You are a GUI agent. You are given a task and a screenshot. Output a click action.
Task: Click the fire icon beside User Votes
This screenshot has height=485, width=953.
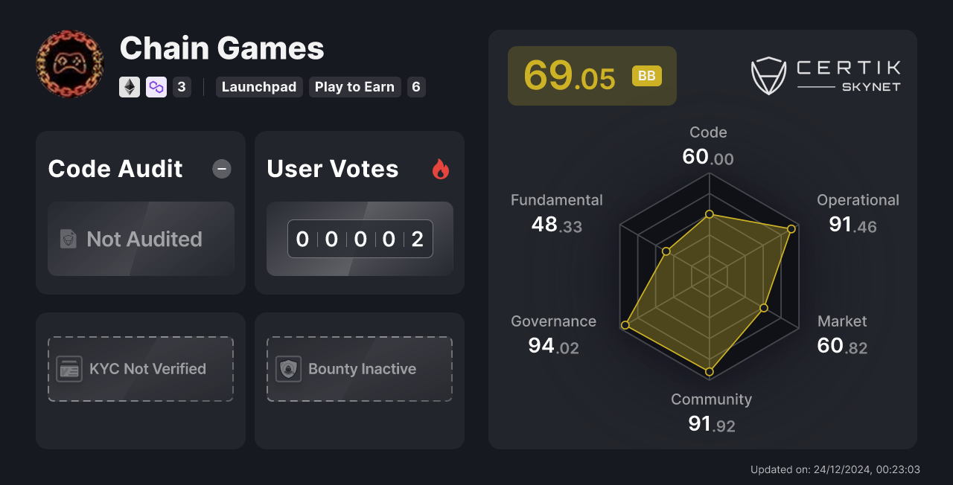click(441, 169)
